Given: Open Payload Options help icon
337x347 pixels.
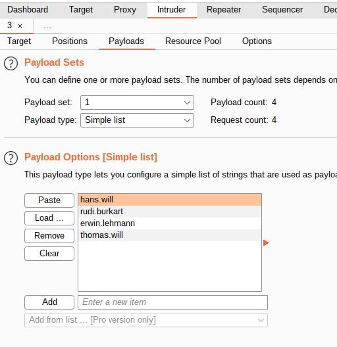Looking at the screenshot, I should click(x=11, y=158).
